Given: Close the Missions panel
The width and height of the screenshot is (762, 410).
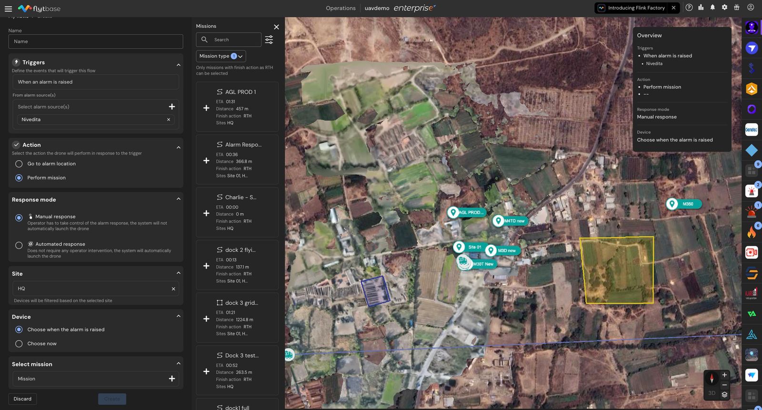Looking at the screenshot, I should pyautogui.click(x=276, y=27).
